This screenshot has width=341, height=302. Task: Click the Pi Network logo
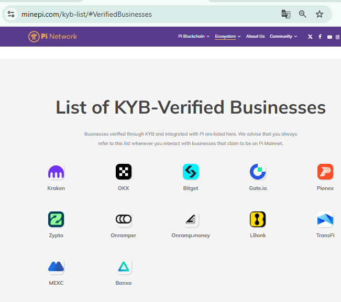52,36
